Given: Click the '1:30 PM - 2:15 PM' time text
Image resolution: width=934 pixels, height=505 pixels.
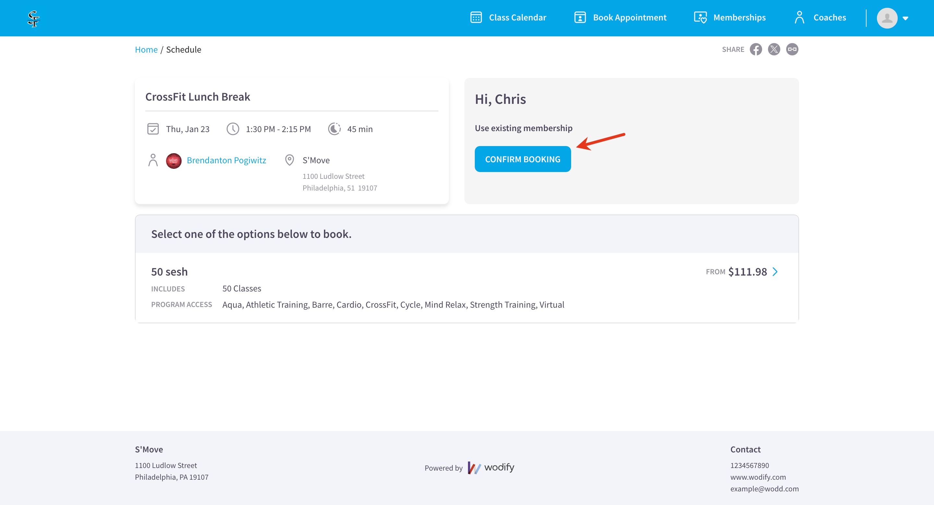Looking at the screenshot, I should point(278,129).
